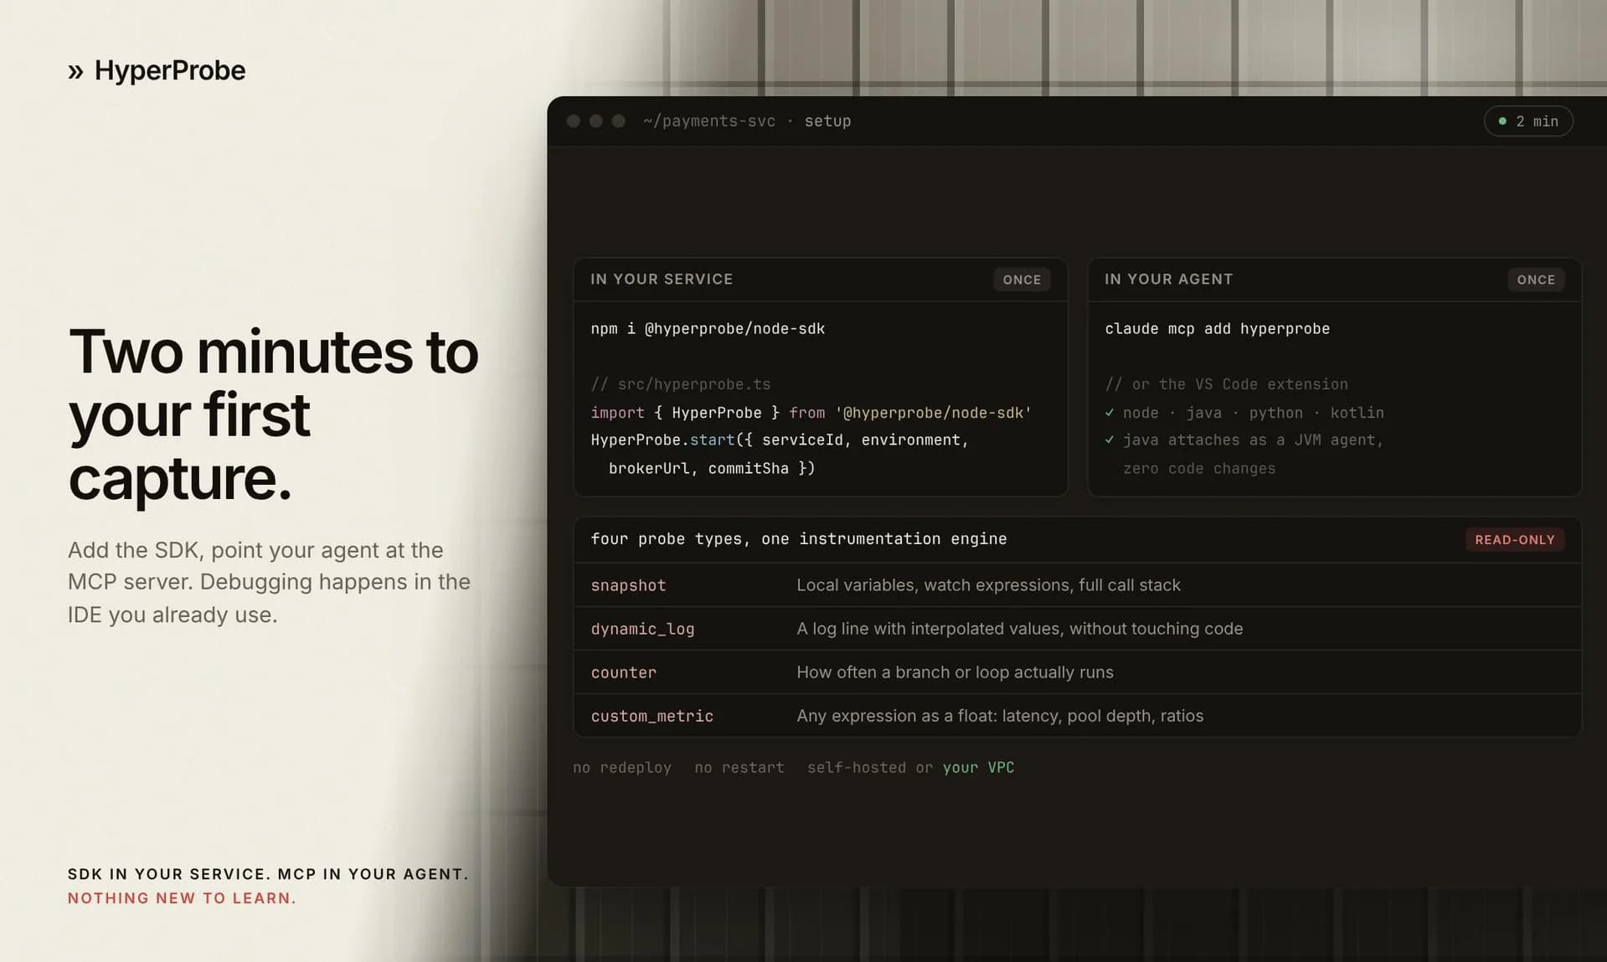Click the "Add the SDK, point your agent" paragraph
Image resolution: width=1607 pixels, height=962 pixels.
[x=269, y=582]
